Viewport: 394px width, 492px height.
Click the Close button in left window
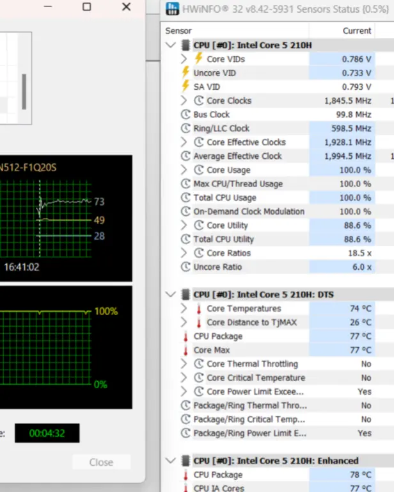101,462
